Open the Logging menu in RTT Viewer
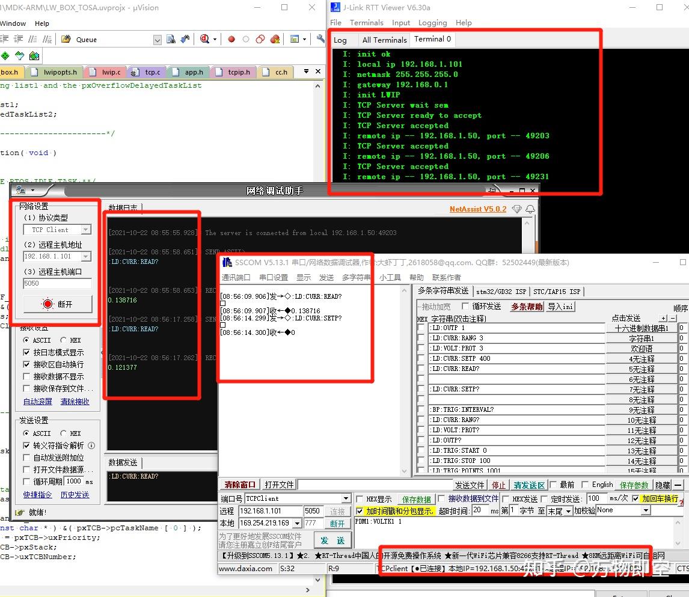This screenshot has width=689, height=597. 432,22
